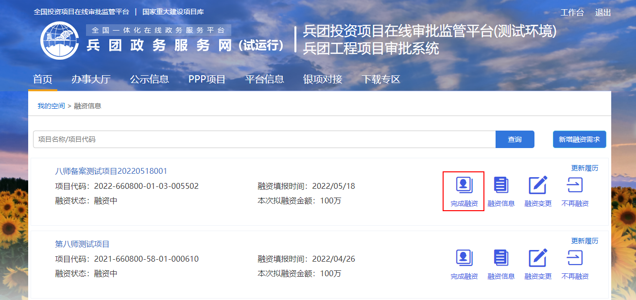This screenshot has width=636, height=300.
Task: Click 融资变更 edit icon for 第八师测试项目
Action: (x=538, y=258)
